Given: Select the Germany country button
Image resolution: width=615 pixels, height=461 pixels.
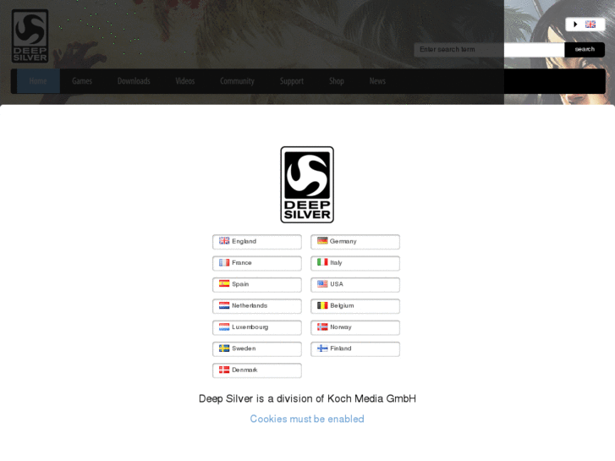Looking at the screenshot, I should tap(355, 242).
